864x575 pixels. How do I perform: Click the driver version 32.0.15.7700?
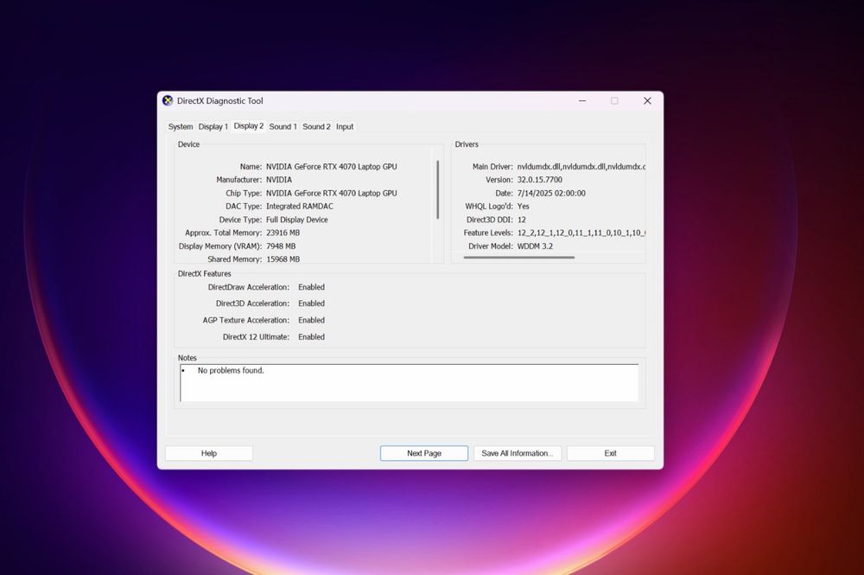[x=539, y=180]
